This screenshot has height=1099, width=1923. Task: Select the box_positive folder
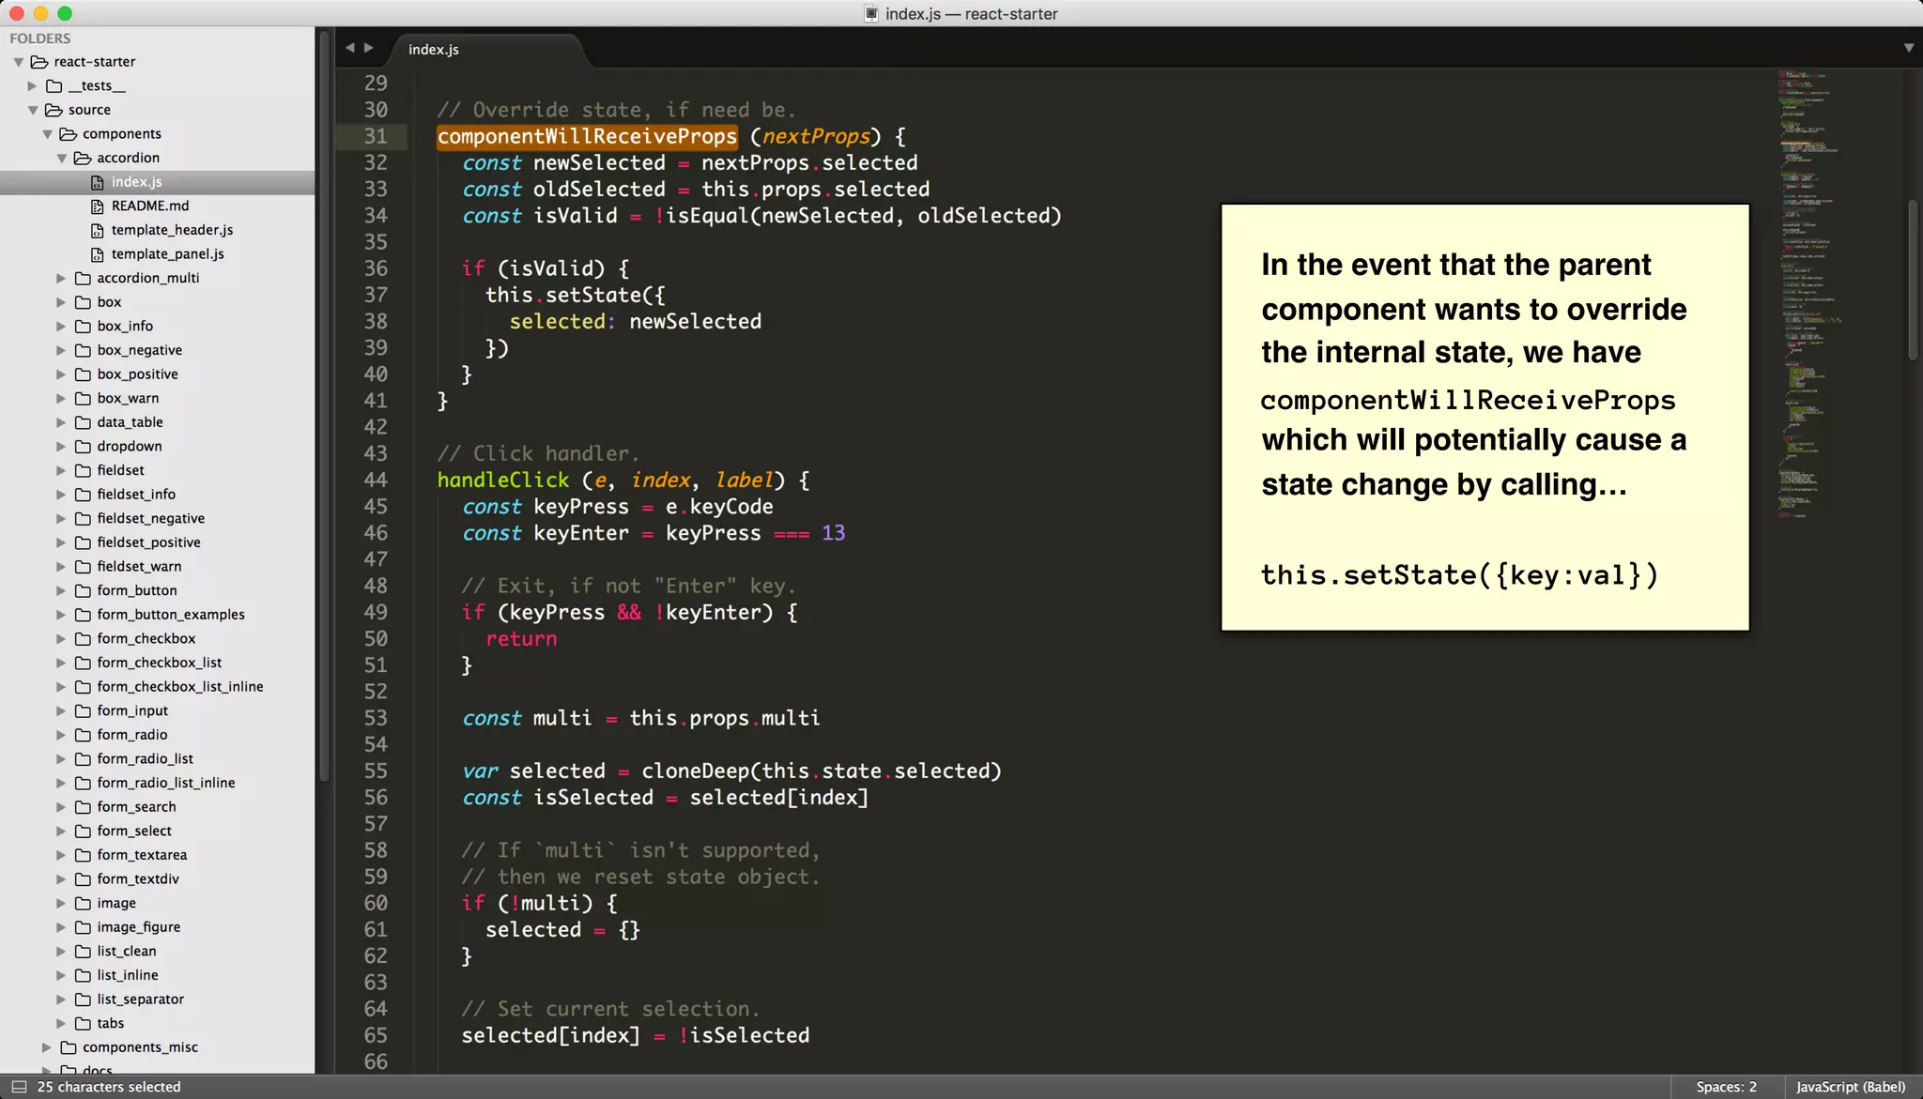[x=137, y=374]
